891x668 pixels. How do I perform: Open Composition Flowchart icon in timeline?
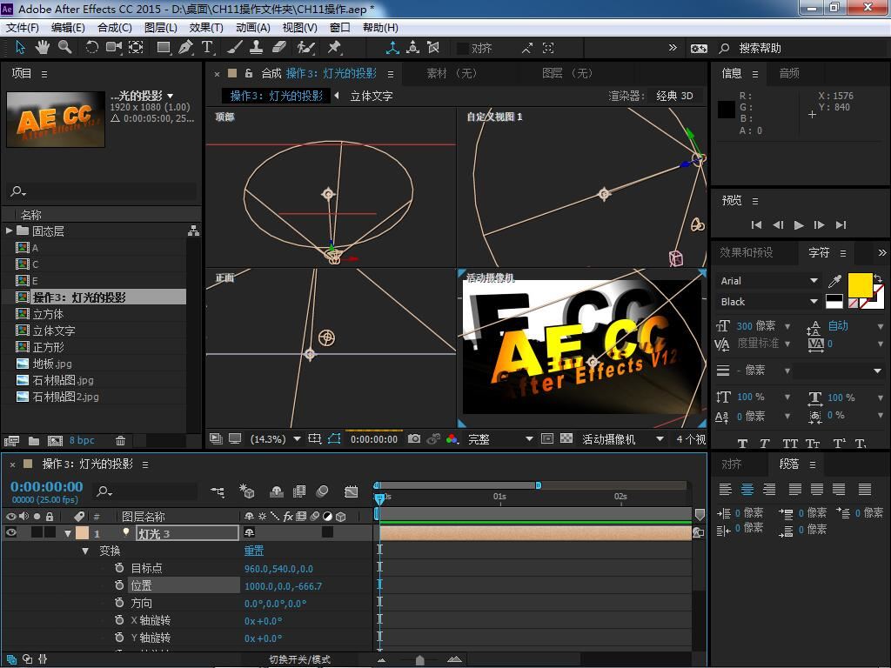(x=217, y=491)
